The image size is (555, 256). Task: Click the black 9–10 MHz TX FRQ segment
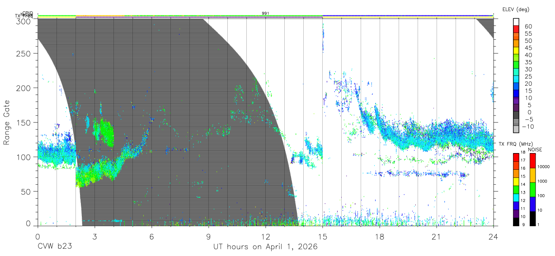pos(516,222)
